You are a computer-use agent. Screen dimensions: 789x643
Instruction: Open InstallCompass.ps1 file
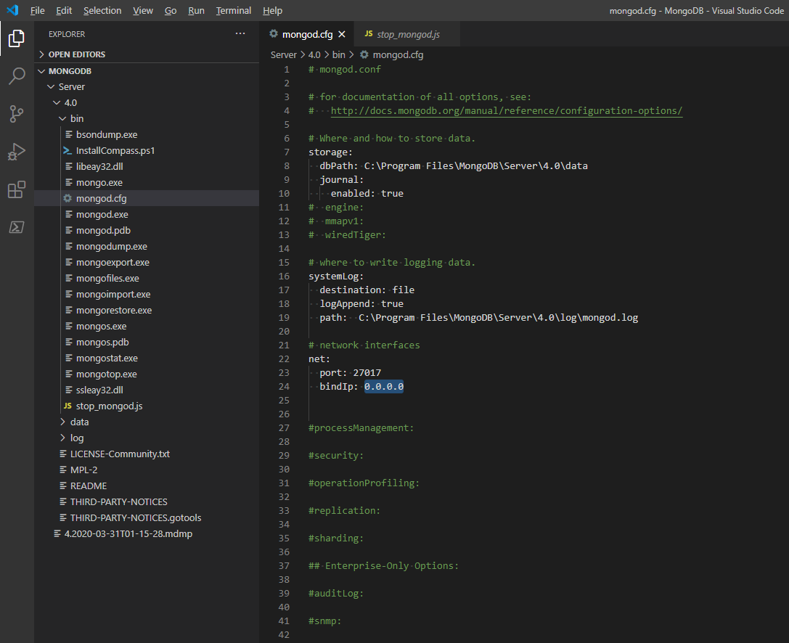(147, 150)
